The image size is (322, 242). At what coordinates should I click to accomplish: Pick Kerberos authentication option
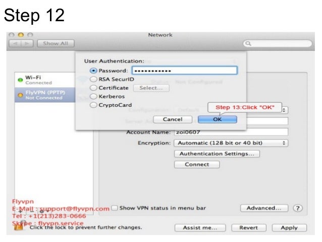click(93, 96)
